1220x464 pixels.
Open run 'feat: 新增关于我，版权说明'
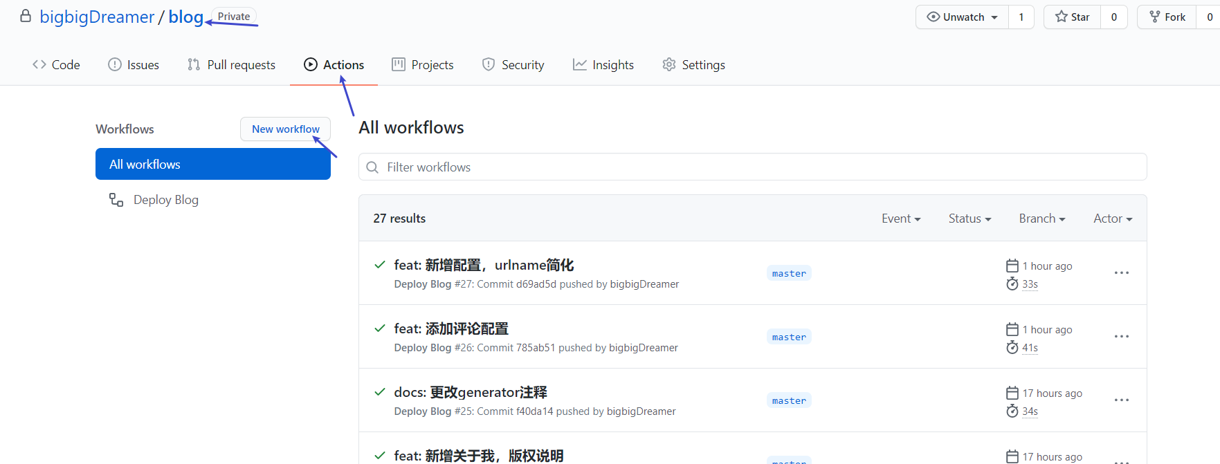[479, 456]
